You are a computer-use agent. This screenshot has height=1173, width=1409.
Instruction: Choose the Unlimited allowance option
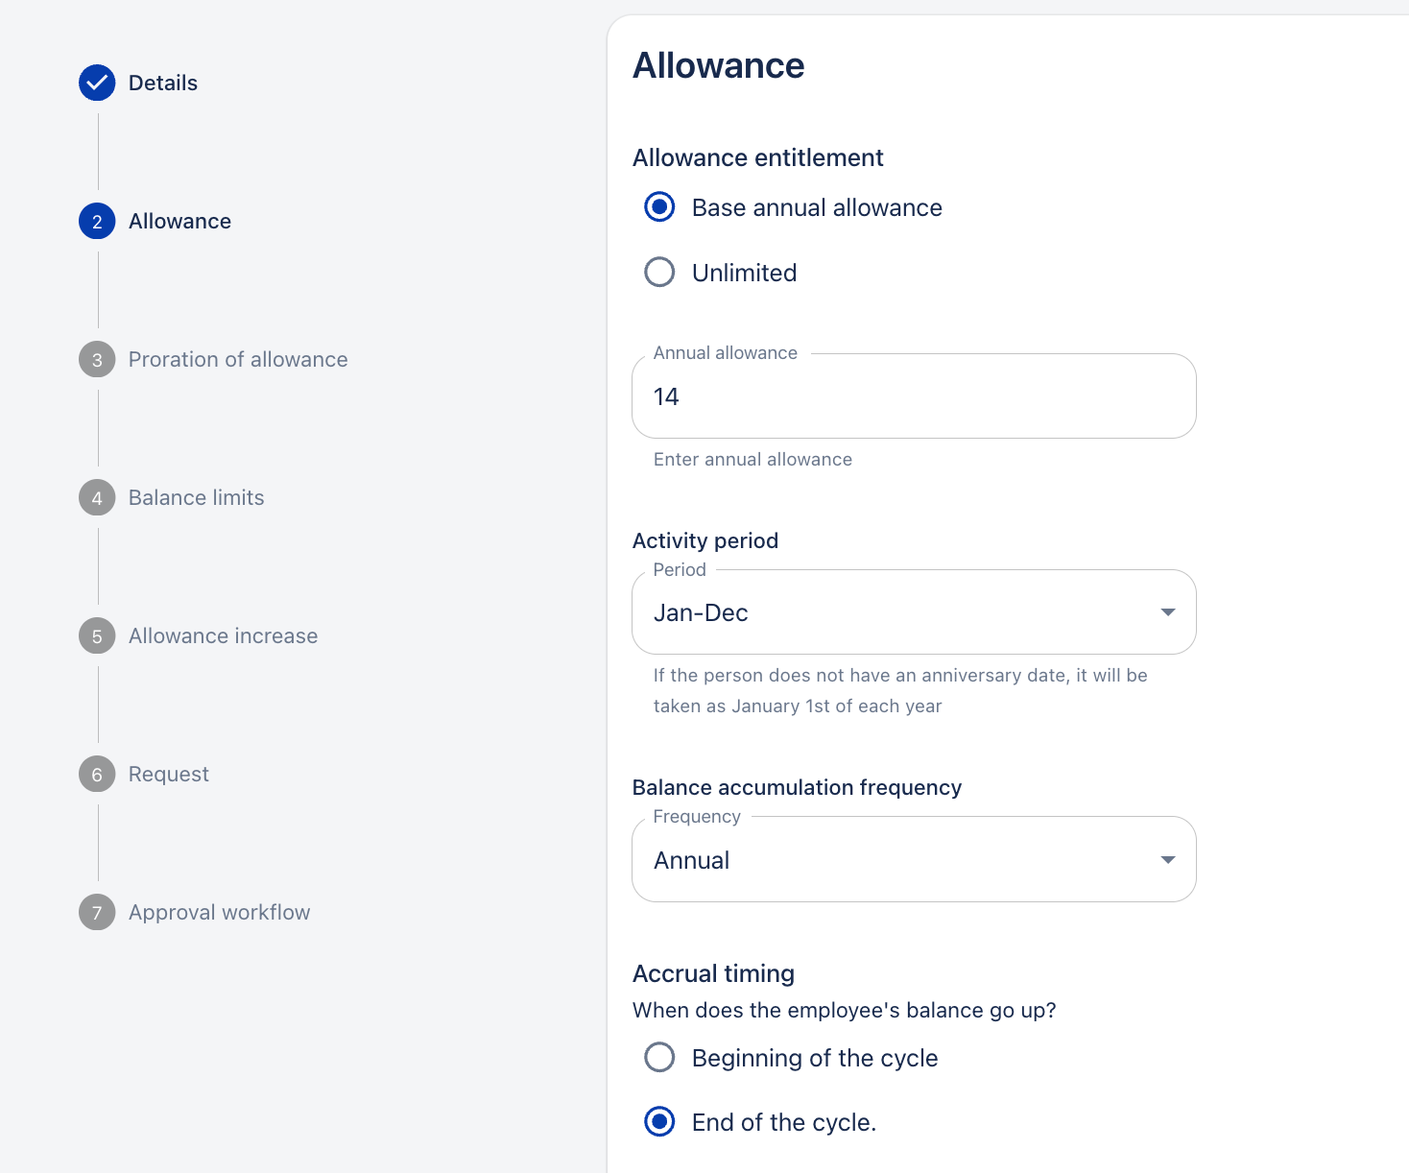(x=659, y=273)
